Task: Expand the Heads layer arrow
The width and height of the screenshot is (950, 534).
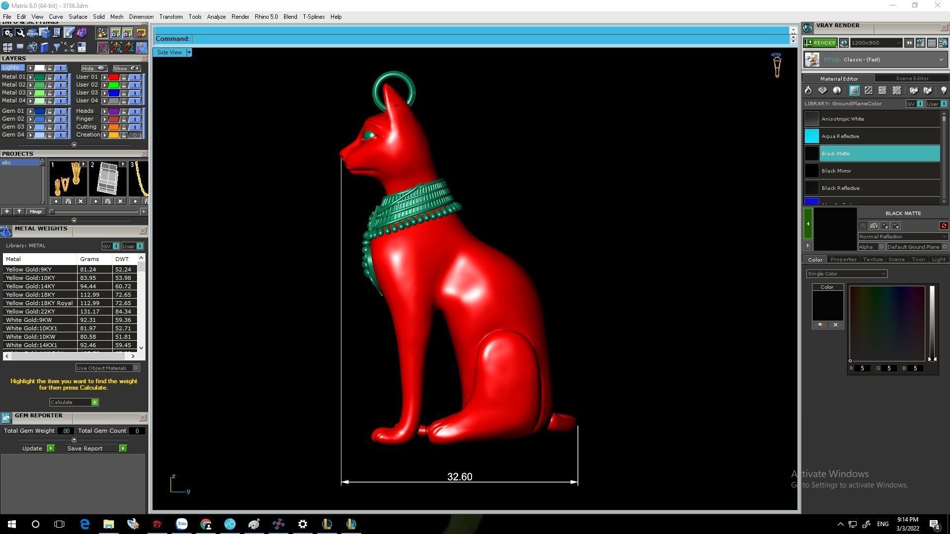Action: (104, 111)
